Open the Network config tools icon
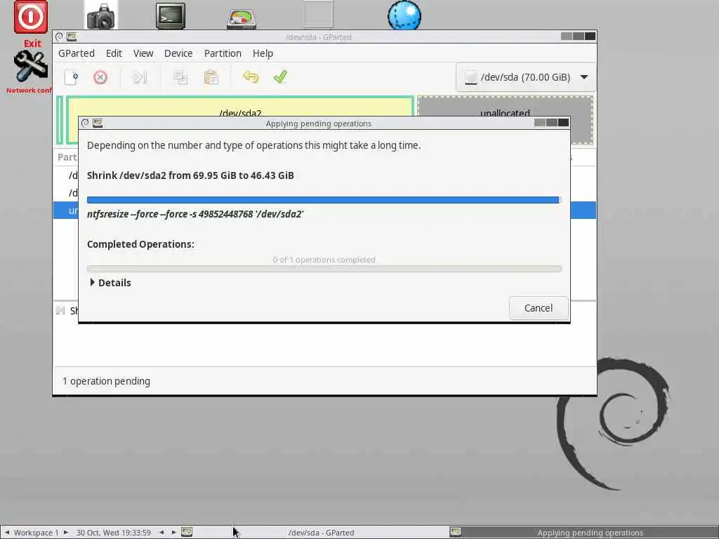Screen dimensions: 719x539 pyautogui.click(x=30, y=67)
